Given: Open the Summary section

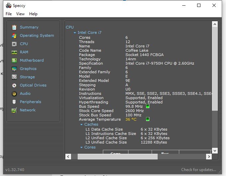Looking at the screenshot, I should pyautogui.click(x=29, y=27).
